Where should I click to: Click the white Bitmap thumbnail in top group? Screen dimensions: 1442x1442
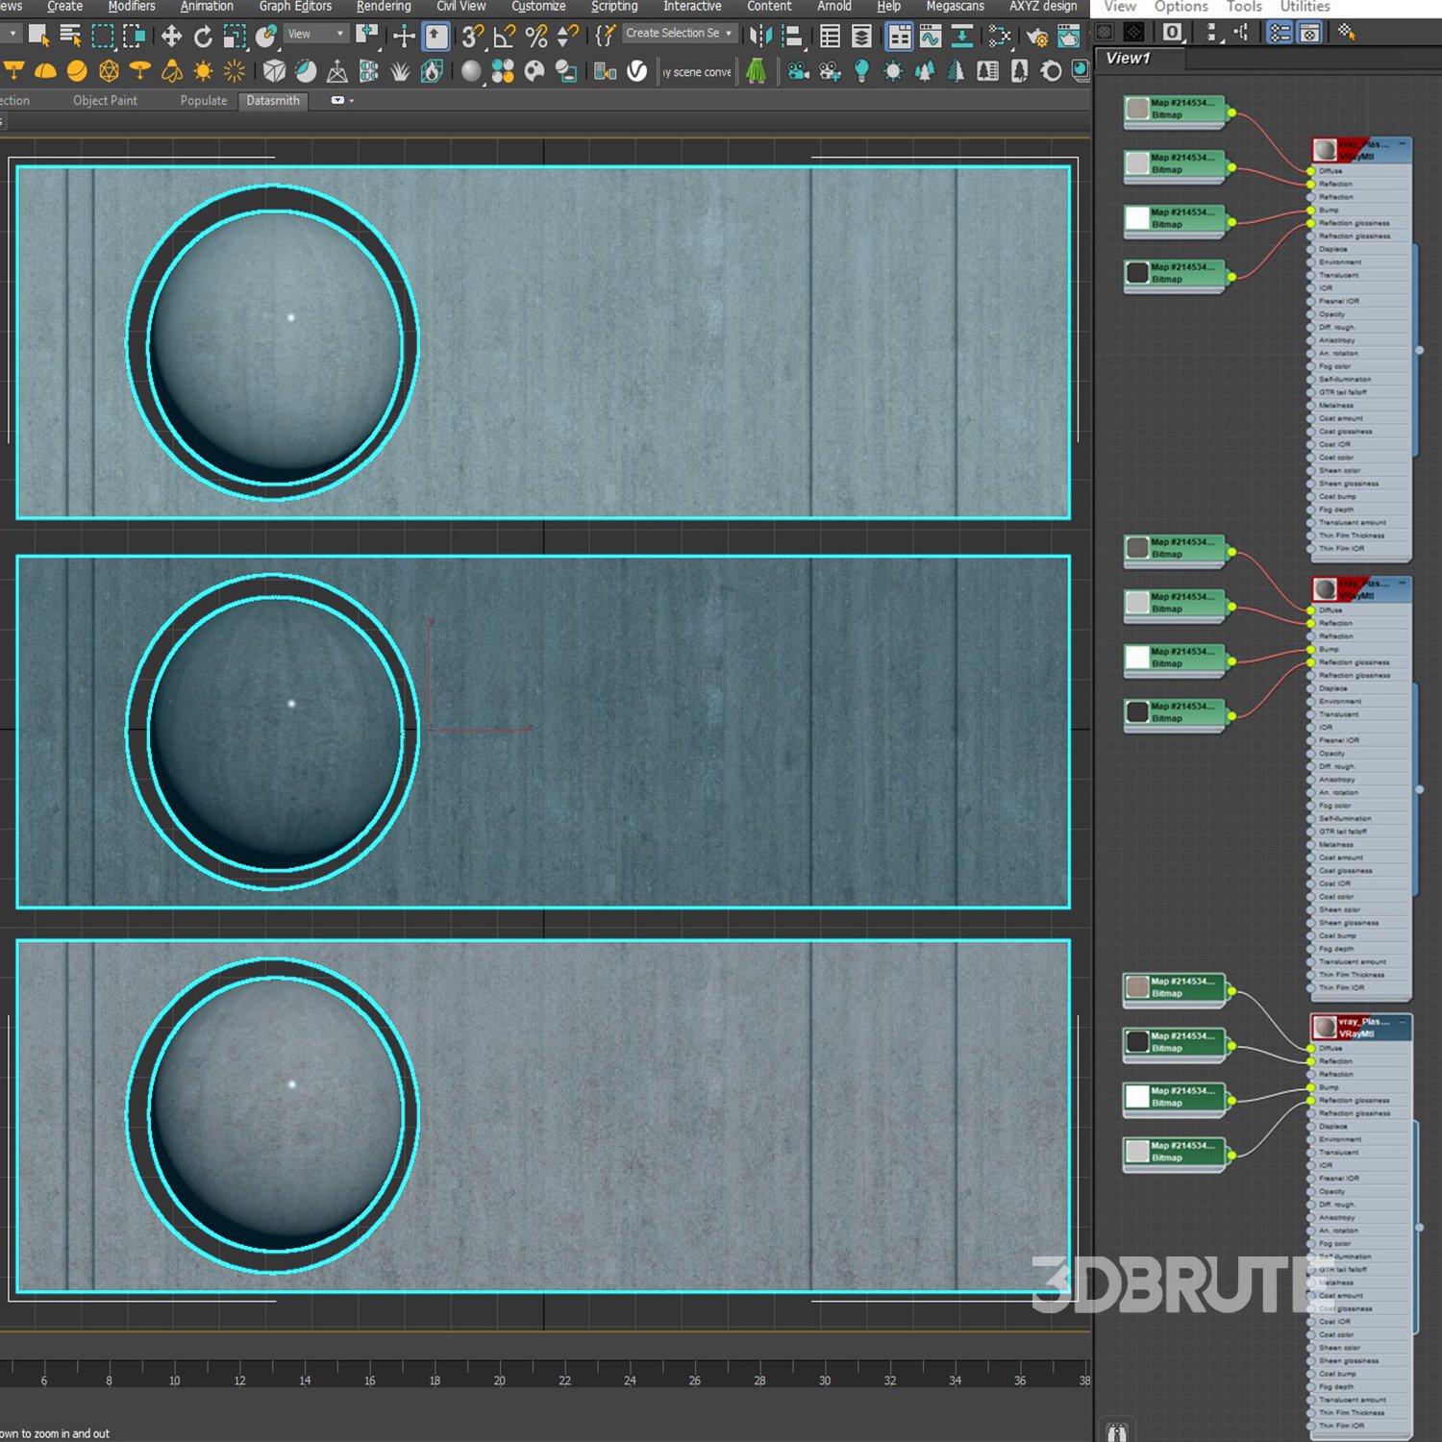click(1137, 218)
